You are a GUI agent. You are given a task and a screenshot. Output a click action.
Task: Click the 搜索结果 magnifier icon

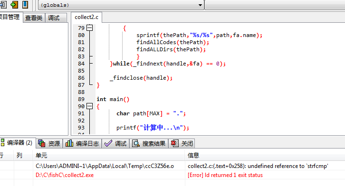click(x=136, y=143)
